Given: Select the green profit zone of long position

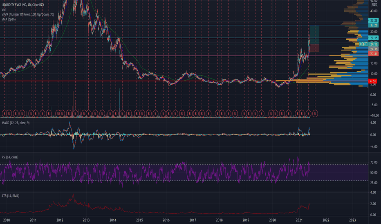Looking at the screenshot, I should (x=314, y=35).
